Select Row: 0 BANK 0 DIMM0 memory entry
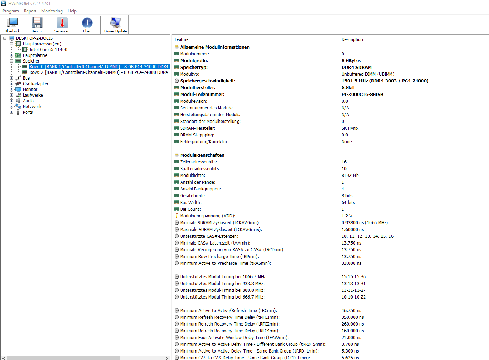 pos(99,66)
